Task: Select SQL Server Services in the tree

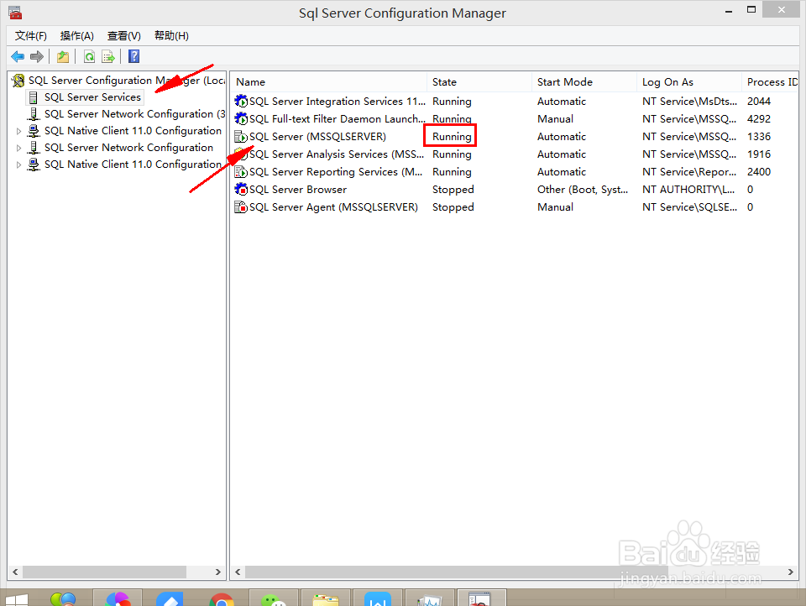Action: (92, 97)
